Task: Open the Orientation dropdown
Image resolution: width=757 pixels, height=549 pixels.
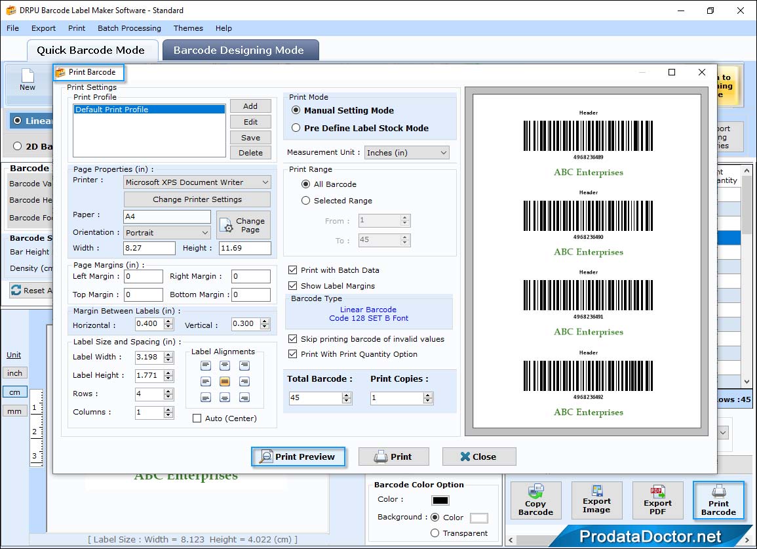Action: (167, 232)
